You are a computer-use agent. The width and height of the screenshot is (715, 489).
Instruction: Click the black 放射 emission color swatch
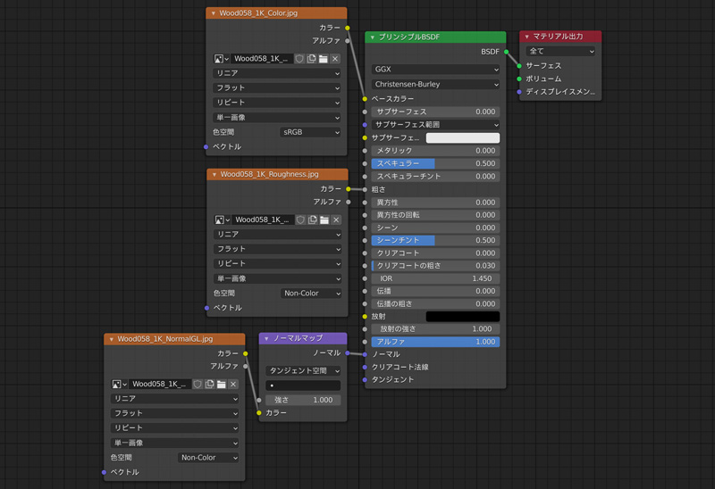pos(462,317)
